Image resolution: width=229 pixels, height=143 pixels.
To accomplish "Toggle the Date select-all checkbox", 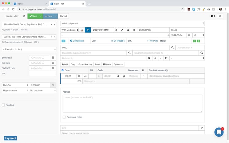I will (x=62, y=70).
